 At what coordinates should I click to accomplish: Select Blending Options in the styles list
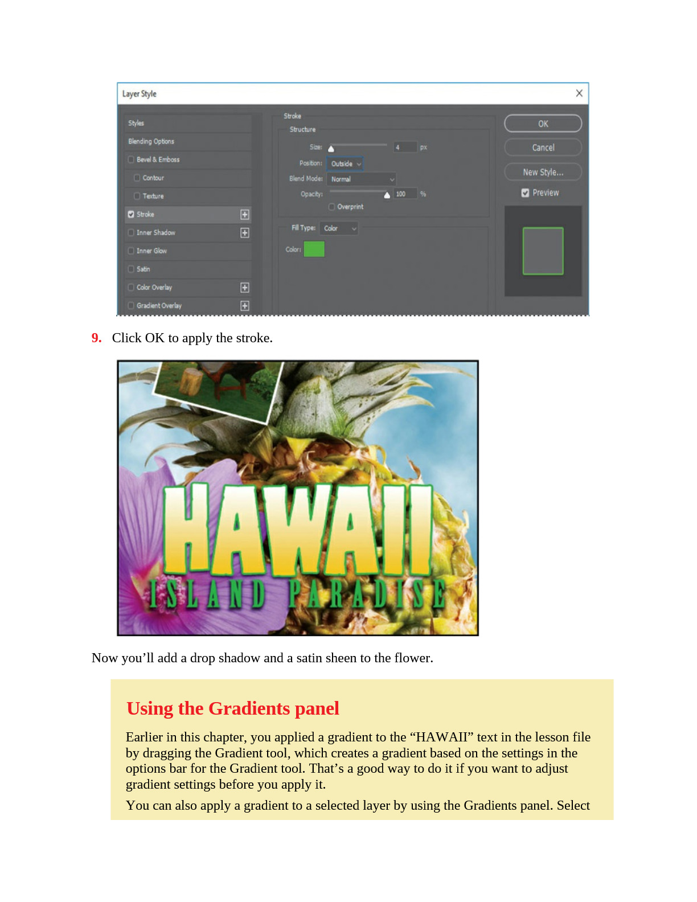151,142
